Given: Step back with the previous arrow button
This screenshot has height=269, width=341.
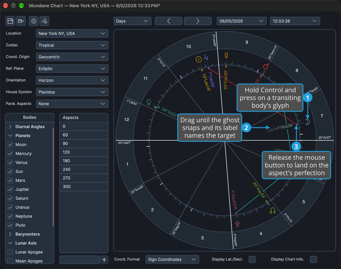Looking at the screenshot, I should coord(169,21).
